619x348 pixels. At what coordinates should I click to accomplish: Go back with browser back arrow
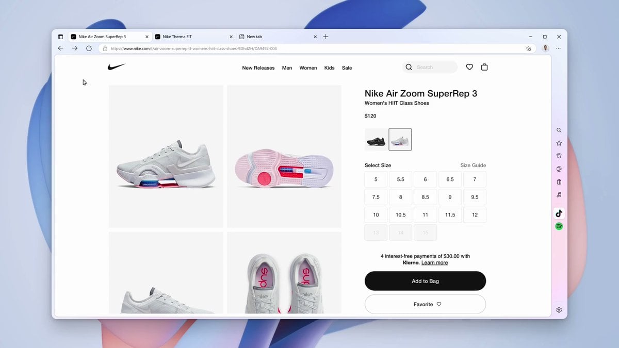coord(60,48)
